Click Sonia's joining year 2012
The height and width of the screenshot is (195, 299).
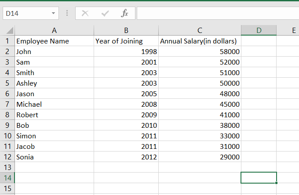click(x=126, y=157)
